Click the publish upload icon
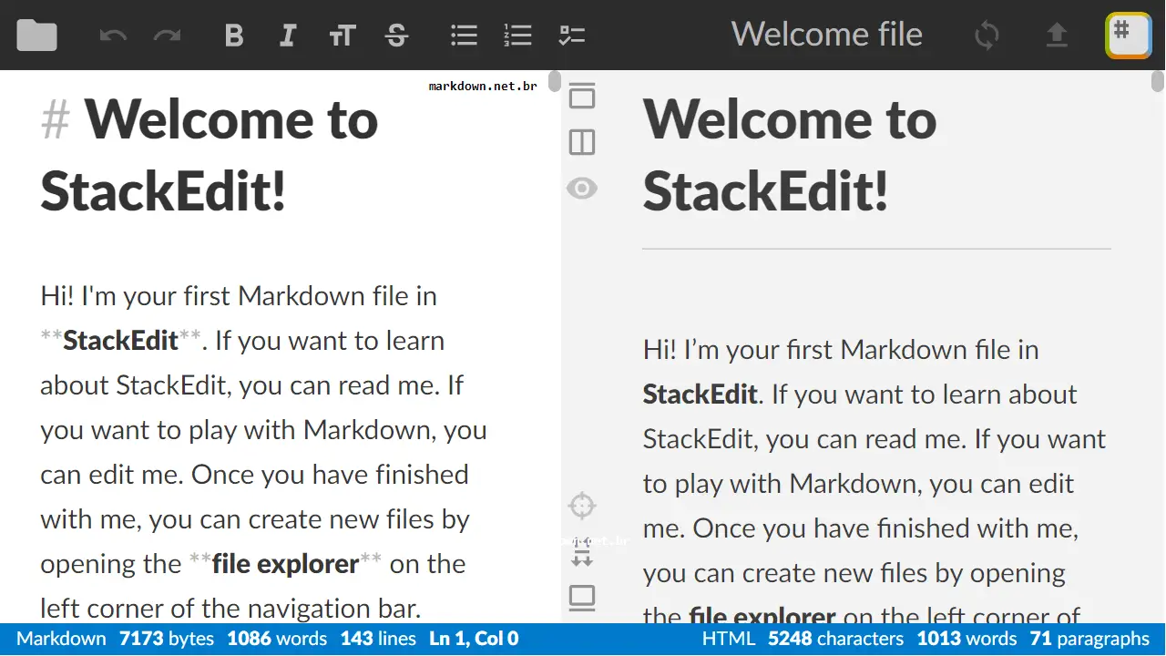1166x656 pixels. 1057,36
